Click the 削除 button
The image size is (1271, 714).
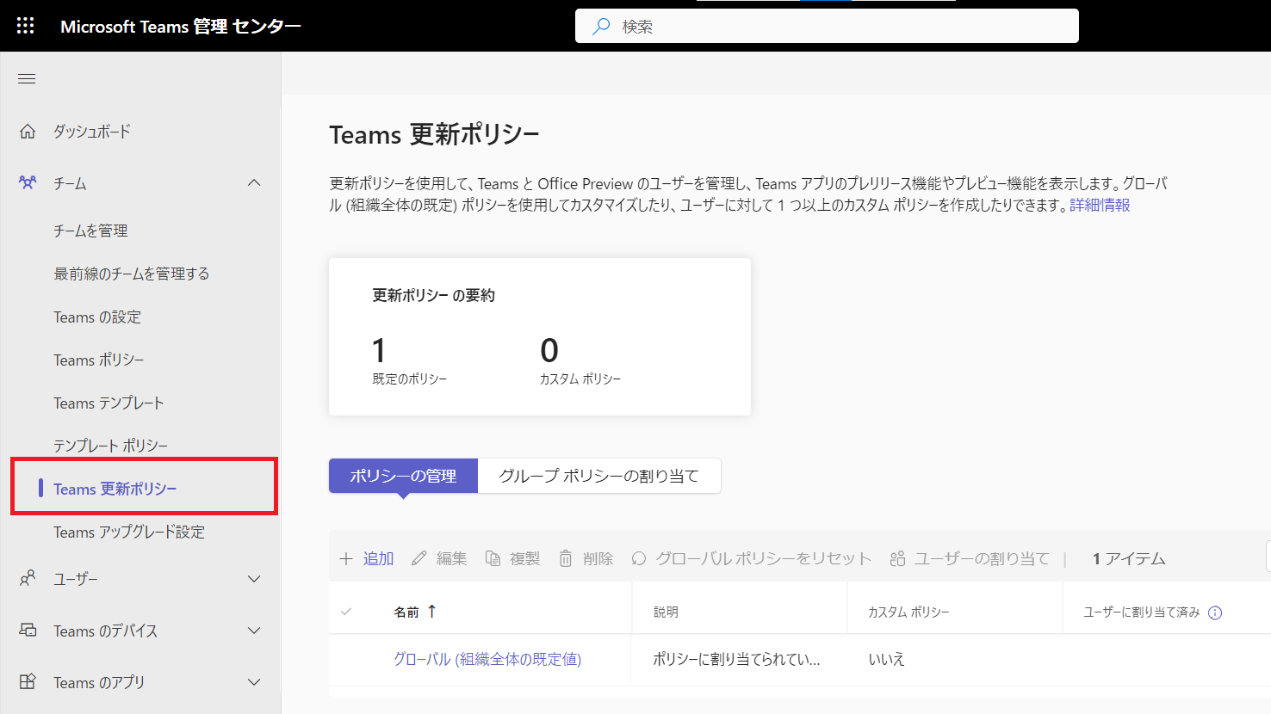[x=586, y=559]
